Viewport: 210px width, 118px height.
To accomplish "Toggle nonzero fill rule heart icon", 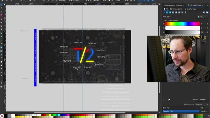I will click(207, 12).
